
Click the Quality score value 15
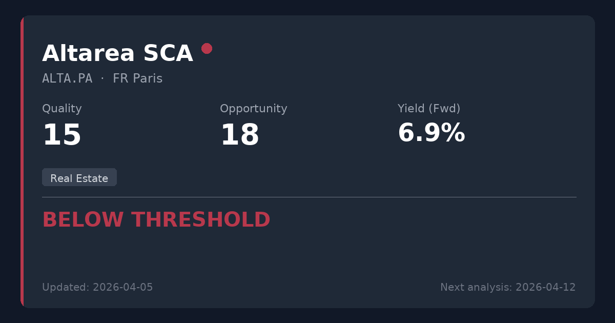click(x=61, y=135)
